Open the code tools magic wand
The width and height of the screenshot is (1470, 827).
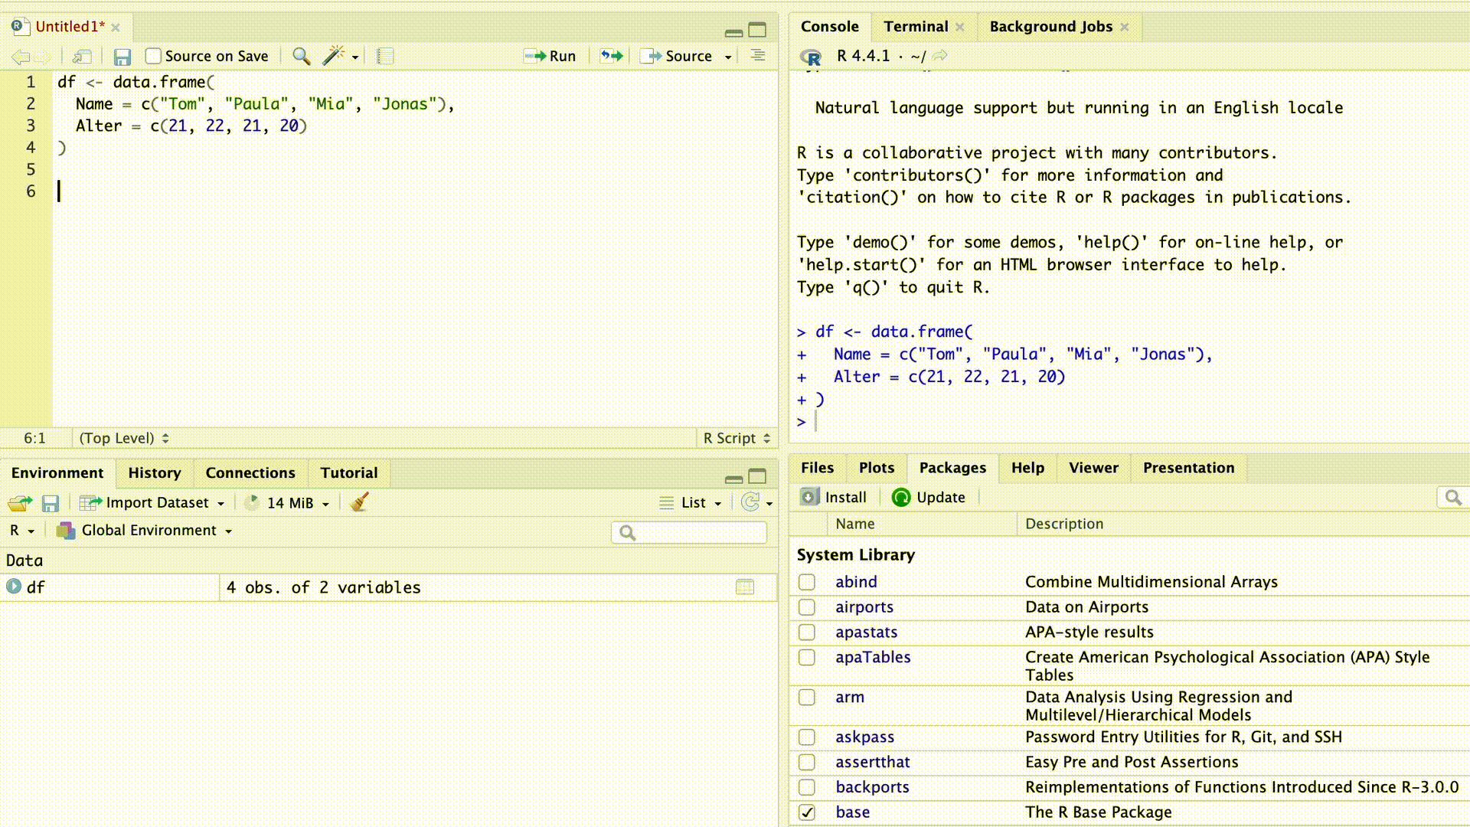334,56
